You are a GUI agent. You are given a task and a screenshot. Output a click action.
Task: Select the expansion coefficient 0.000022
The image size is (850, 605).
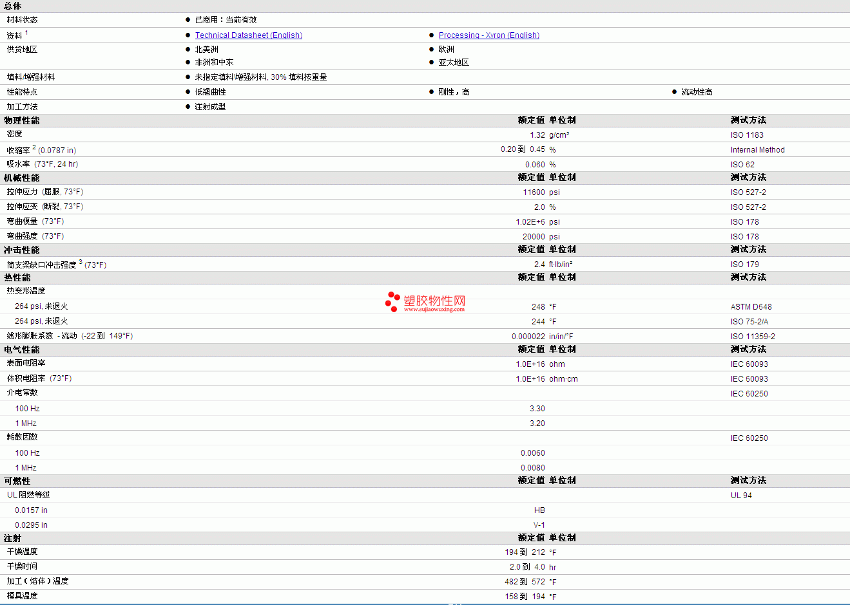click(528, 337)
